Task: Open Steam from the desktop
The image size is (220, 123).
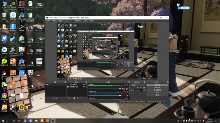Action: pos(13,39)
